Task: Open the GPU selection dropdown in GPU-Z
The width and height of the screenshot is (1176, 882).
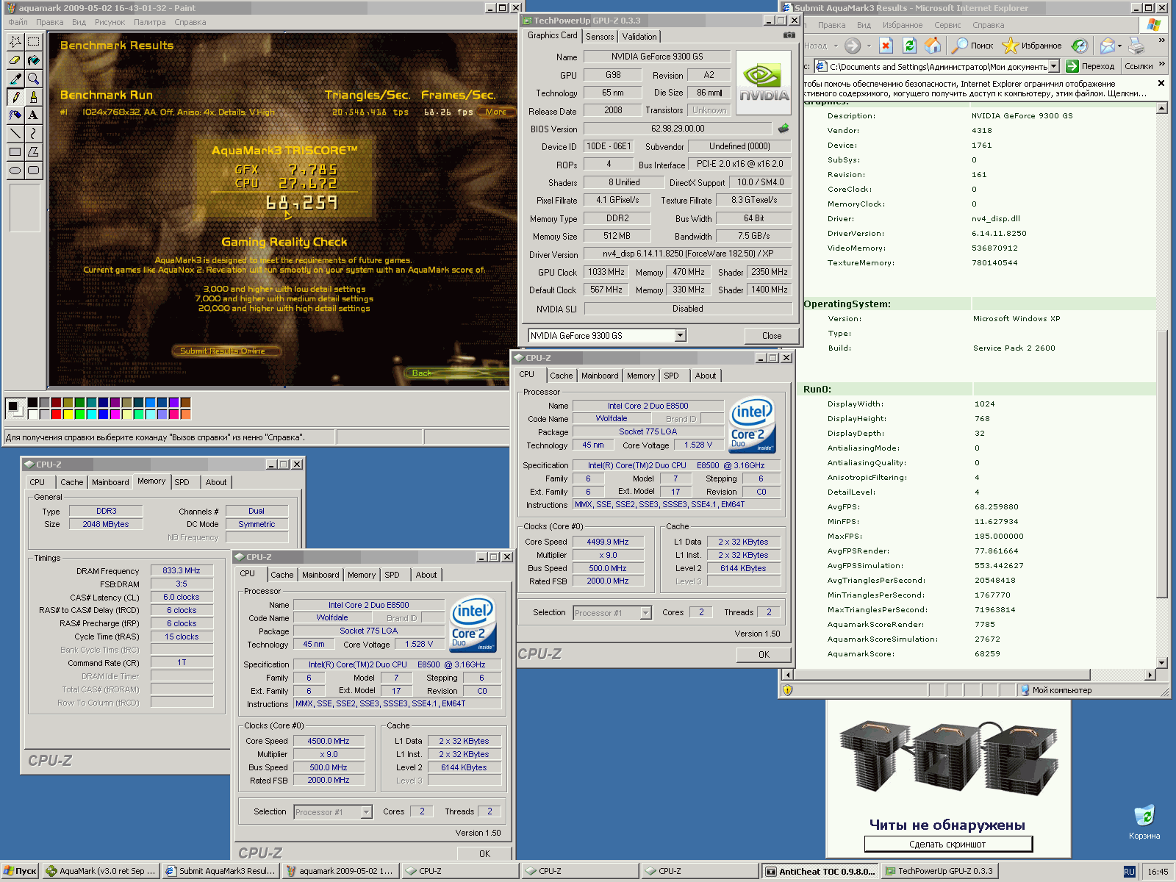Action: (680, 335)
